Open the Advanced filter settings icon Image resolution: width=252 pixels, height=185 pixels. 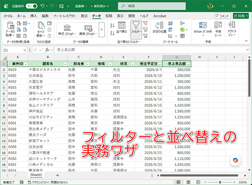pos(146,36)
